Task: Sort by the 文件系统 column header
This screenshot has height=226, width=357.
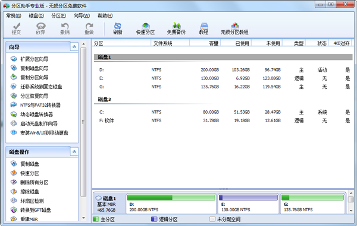Action: [x=170, y=43]
